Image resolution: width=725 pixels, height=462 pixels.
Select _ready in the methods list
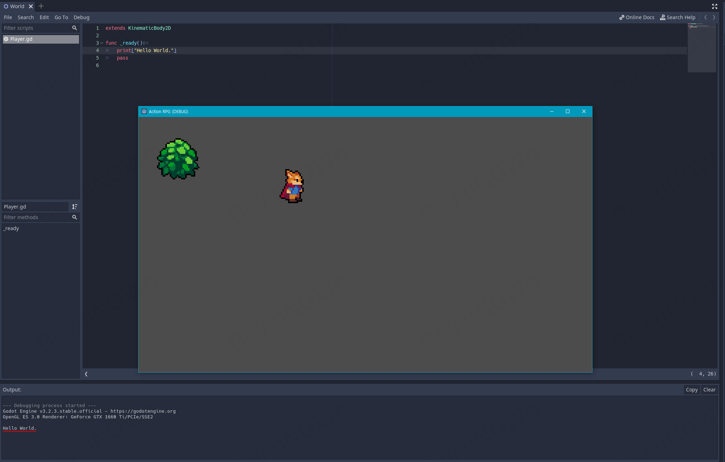(x=12, y=228)
